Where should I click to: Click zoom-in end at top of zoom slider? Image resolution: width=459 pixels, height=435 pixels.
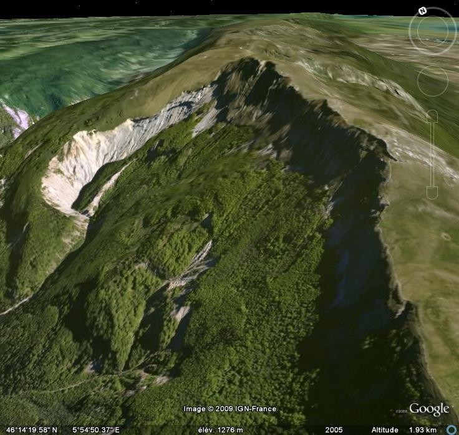click(432, 115)
